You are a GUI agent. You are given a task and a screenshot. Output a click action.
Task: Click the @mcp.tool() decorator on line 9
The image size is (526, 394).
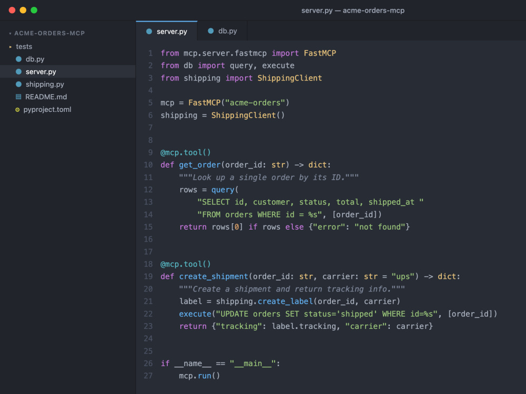[x=186, y=152]
